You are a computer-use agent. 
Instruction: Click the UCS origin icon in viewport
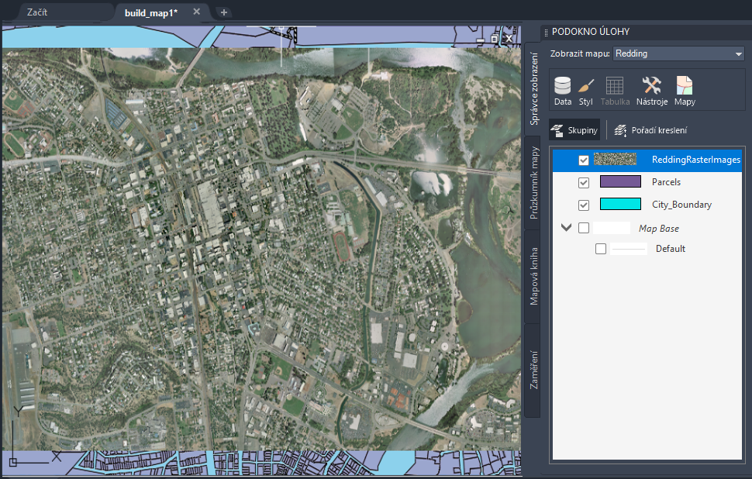click(13, 462)
